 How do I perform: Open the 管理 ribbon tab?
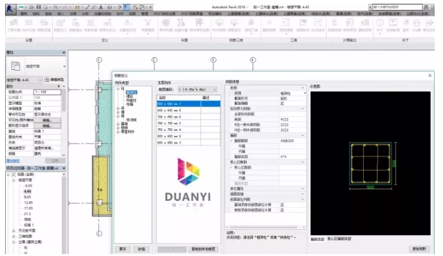[145, 13]
